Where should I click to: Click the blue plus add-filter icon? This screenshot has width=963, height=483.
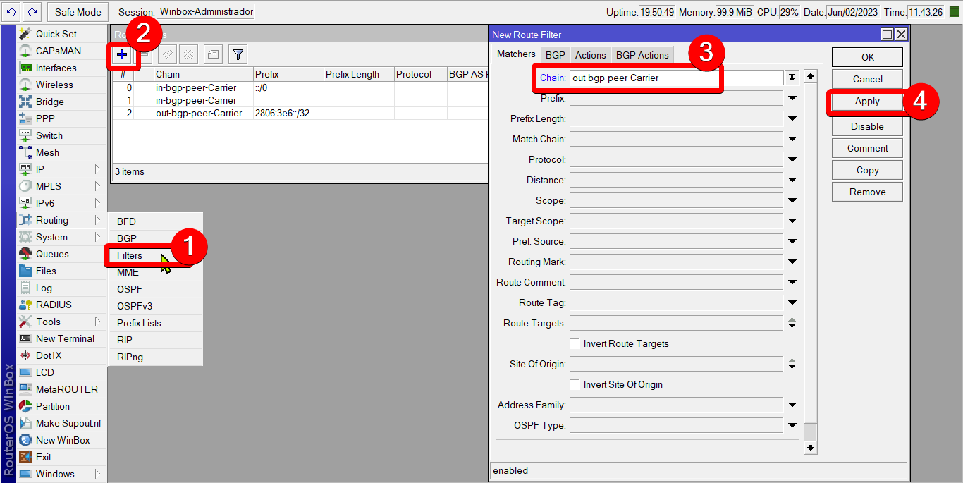[x=123, y=54]
